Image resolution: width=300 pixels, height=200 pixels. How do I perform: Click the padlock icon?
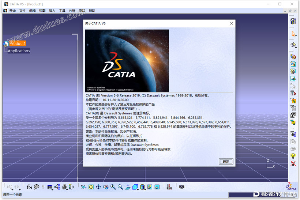pos(64,187)
